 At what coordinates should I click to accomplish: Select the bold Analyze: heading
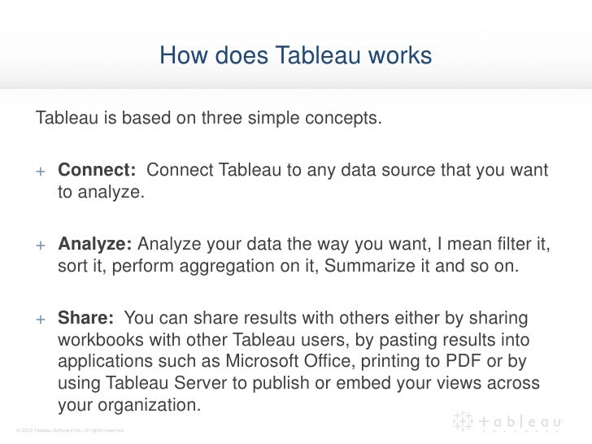click(x=95, y=244)
